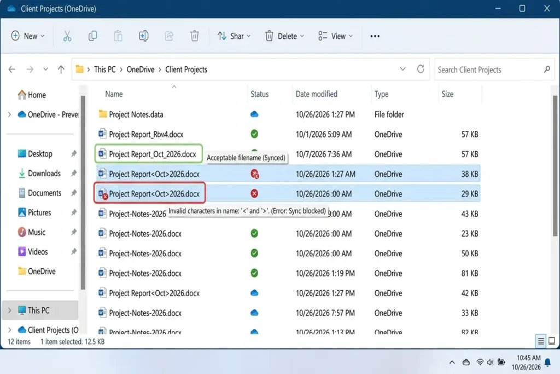Click the Search Client Projects field

[x=494, y=70]
